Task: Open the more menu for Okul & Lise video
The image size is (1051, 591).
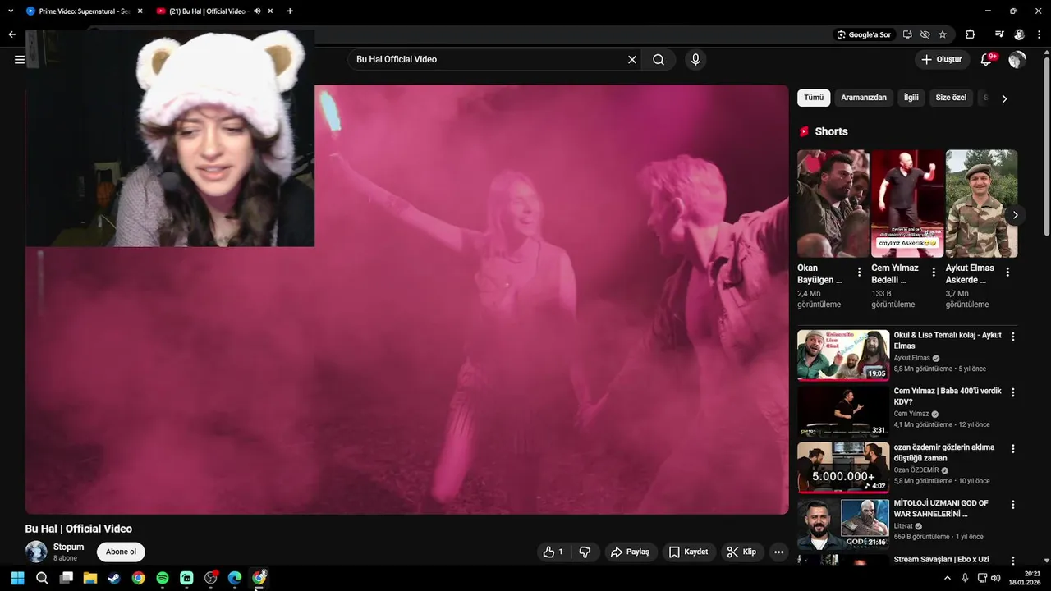Action: click(1012, 337)
